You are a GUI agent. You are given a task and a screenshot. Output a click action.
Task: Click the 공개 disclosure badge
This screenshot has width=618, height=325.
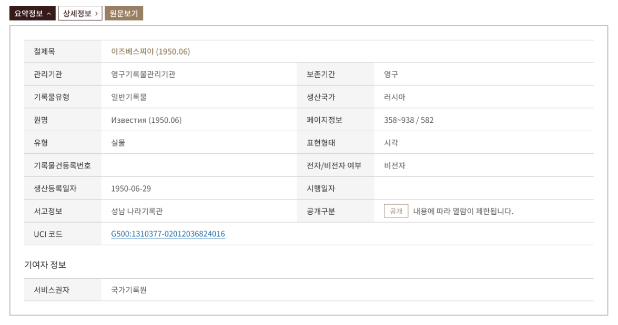396,212
